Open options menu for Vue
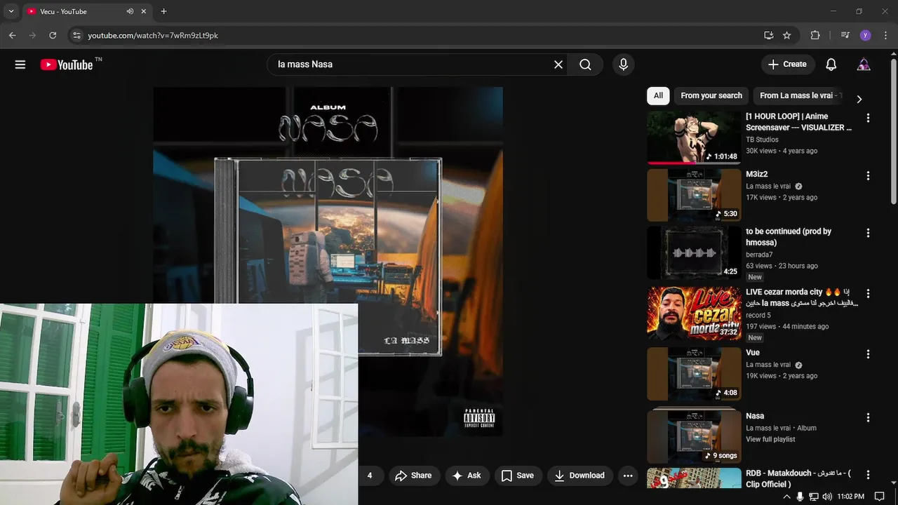Screen dimensions: 898x505 coord(868,354)
